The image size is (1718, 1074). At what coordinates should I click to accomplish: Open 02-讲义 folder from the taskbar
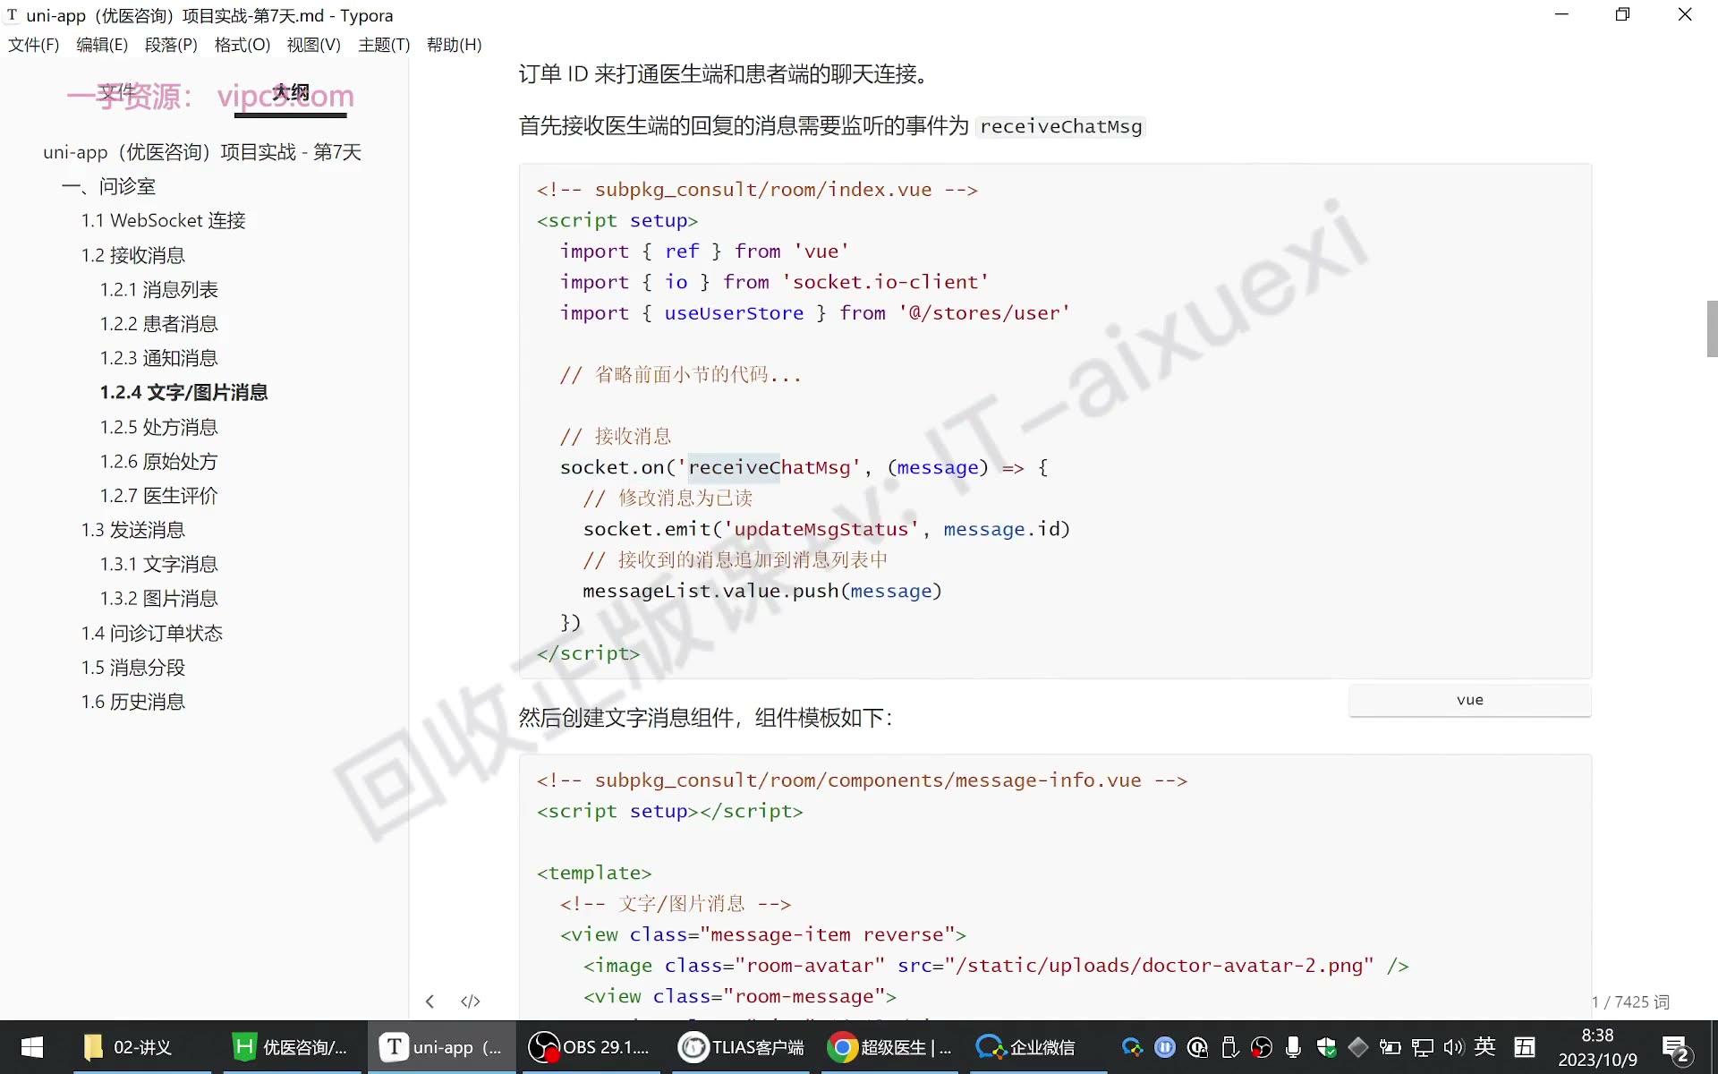141,1047
